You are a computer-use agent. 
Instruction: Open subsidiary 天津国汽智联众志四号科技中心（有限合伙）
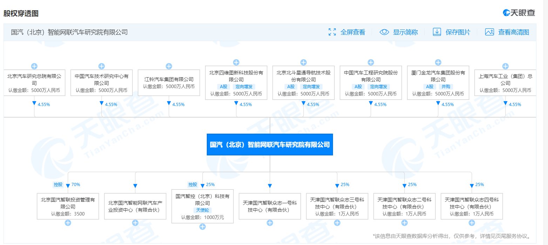[x=472, y=206]
